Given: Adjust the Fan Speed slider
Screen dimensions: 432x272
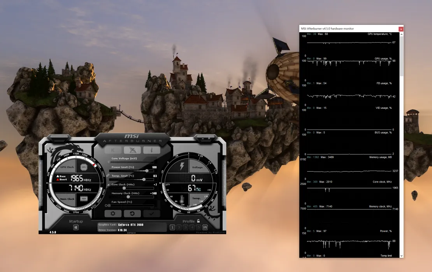Looking at the screenshot, I should pos(131,206).
